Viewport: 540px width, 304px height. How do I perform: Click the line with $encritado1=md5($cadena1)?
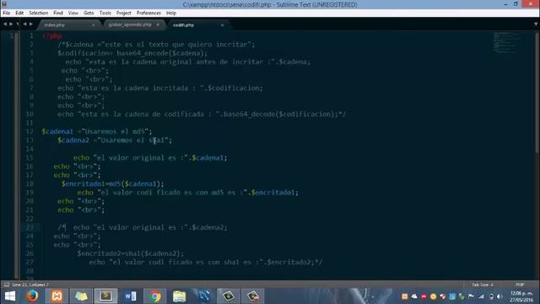pyautogui.click(x=112, y=184)
